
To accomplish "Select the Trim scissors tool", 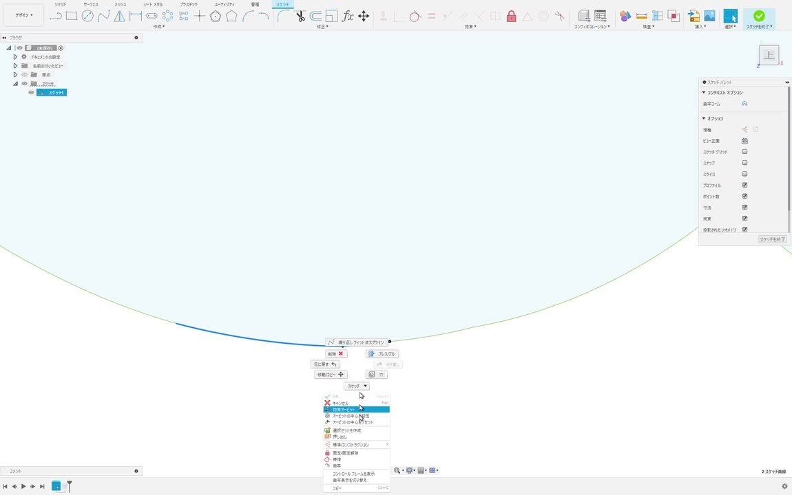I will [x=300, y=16].
